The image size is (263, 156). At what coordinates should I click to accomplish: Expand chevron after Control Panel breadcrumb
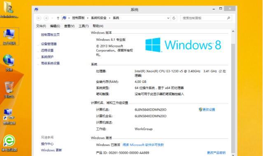pyautogui.click(x=88, y=18)
